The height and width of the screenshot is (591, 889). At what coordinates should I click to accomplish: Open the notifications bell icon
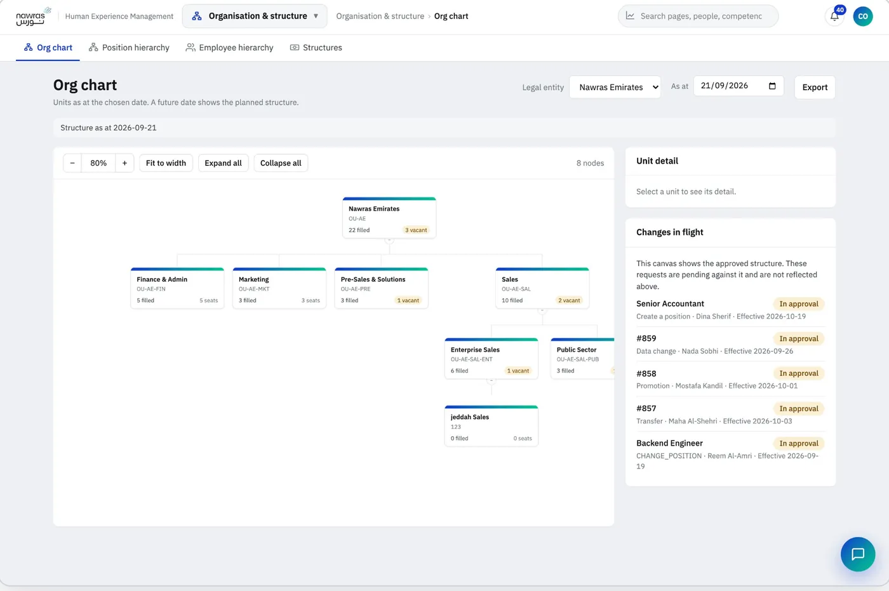834,17
